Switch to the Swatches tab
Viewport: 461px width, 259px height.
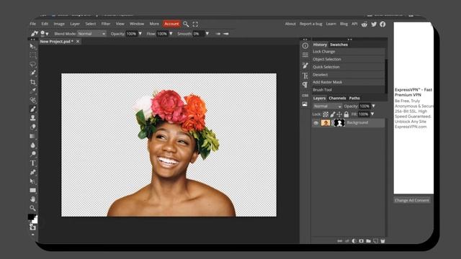point(339,45)
